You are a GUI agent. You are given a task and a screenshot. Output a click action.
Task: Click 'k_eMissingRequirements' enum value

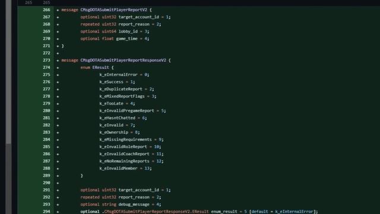tap(125, 140)
